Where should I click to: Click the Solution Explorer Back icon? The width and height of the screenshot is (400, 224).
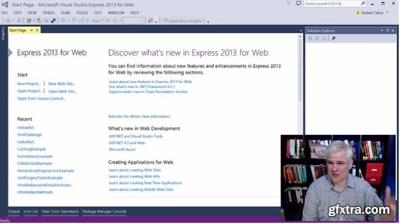(310, 38)
